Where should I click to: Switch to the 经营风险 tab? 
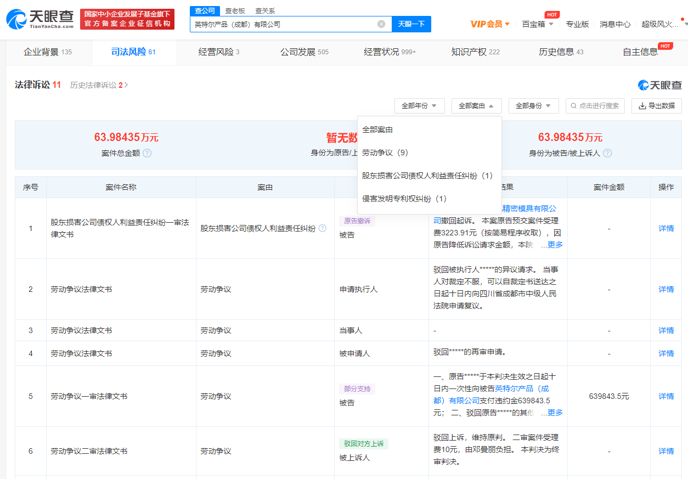(x=218, y=52)
